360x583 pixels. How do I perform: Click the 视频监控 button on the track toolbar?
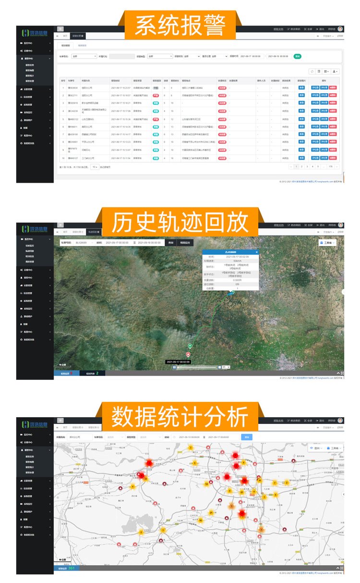(x=185, y=243)
